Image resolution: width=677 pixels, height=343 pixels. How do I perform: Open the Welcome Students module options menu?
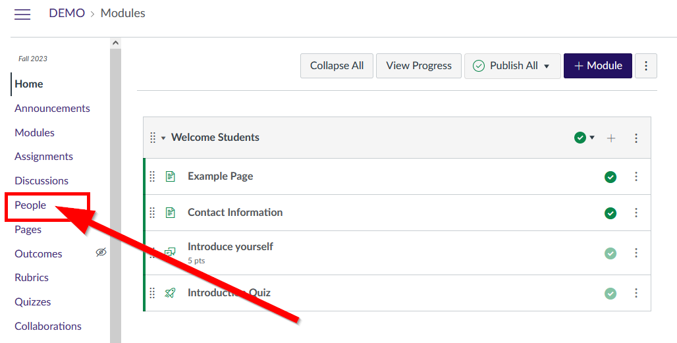click(x=636, y=138)
